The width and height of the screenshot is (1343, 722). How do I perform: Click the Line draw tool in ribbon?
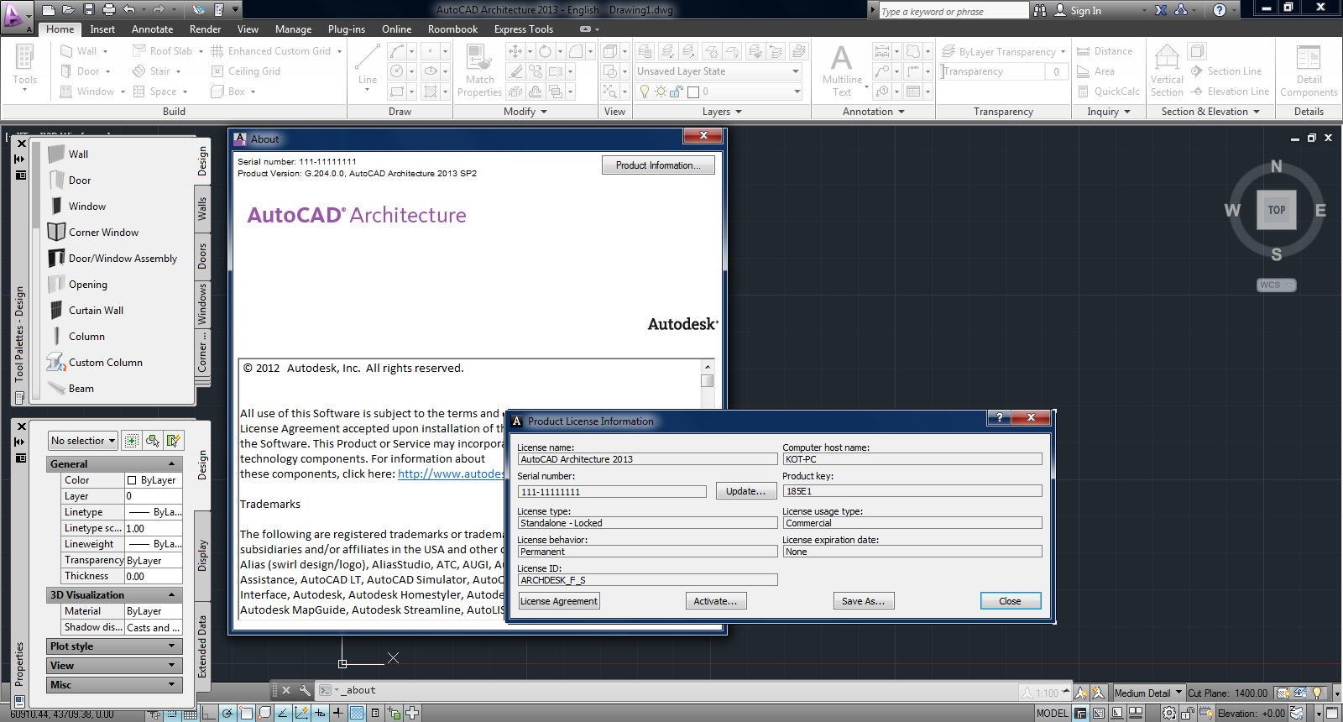point(368,65)
